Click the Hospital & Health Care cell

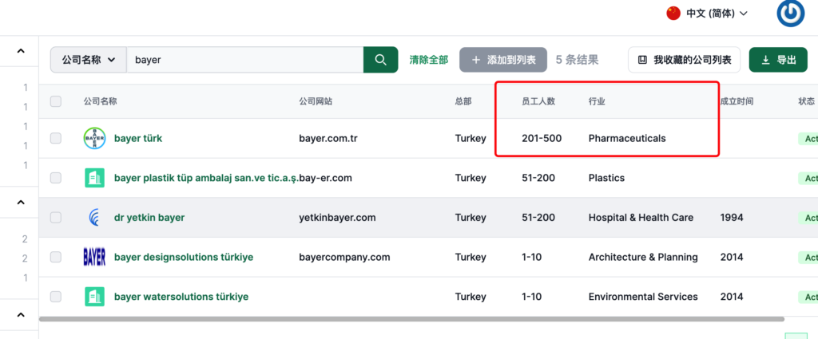pos(641,218)
